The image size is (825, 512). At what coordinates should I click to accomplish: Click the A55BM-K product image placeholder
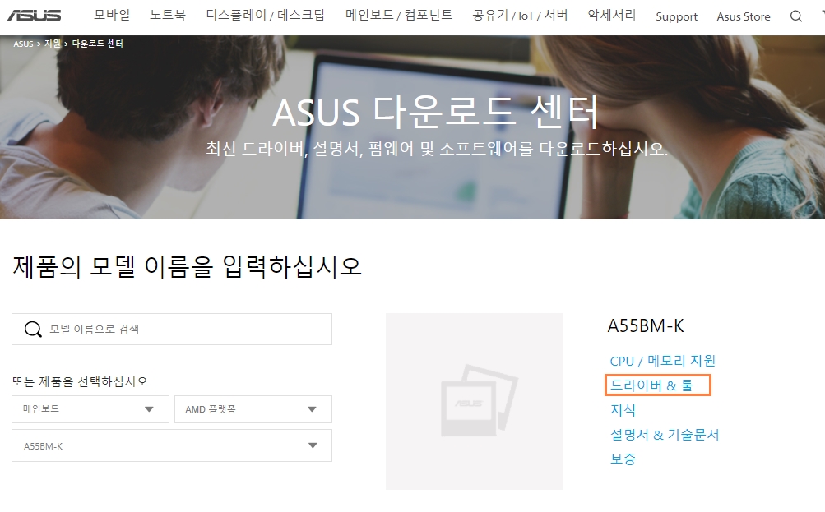(474, 402)
